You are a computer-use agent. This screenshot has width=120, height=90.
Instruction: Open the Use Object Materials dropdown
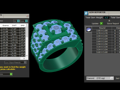(x=15, y=62)
